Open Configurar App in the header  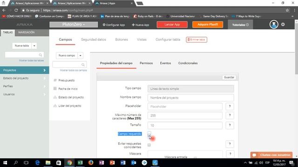coord(114,25)
